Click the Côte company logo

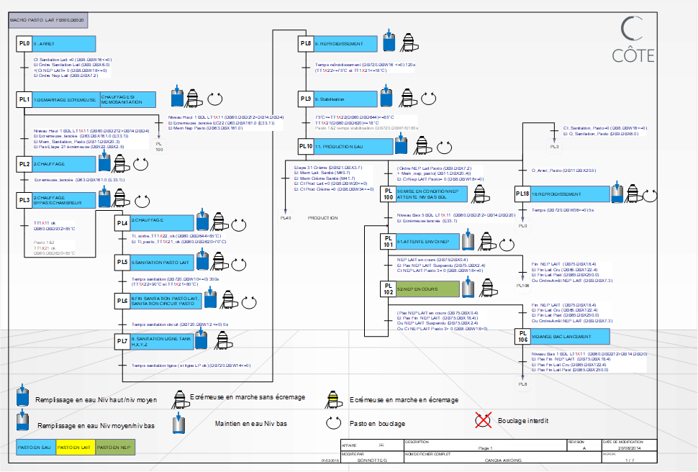coord(633,40)
